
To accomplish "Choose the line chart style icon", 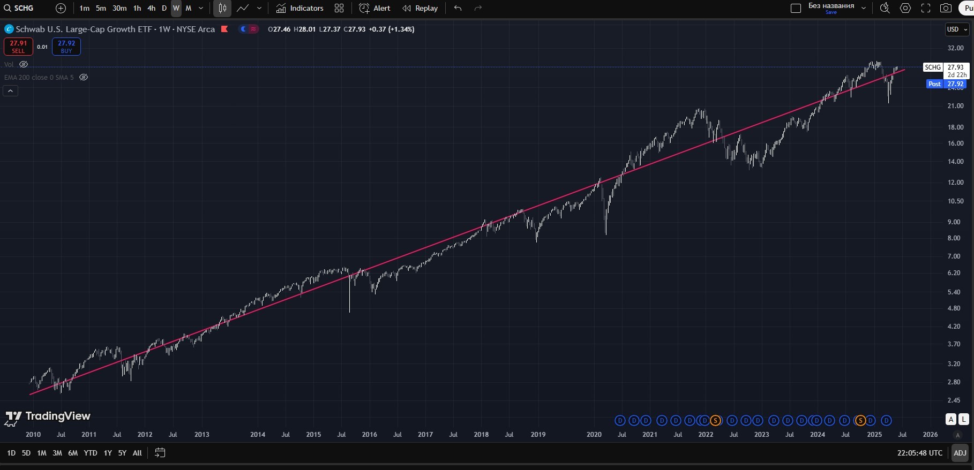I will 243,8.
